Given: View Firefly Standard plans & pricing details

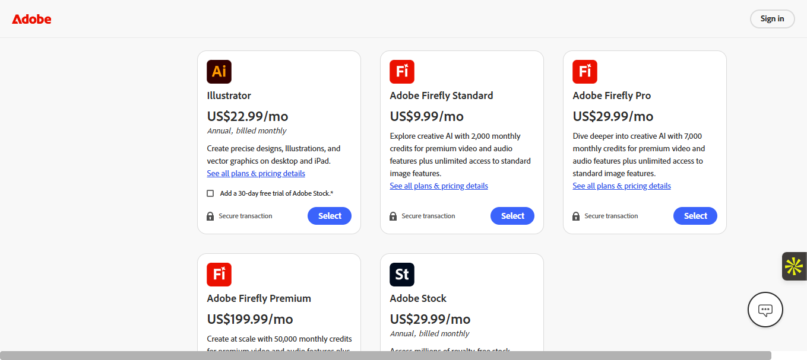Looking at the screenshot, I should [x=439, y=186].
